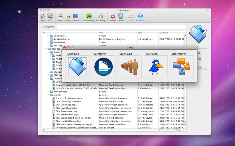
Task: Sort by the Kind column header
Action: click(118, 33)
